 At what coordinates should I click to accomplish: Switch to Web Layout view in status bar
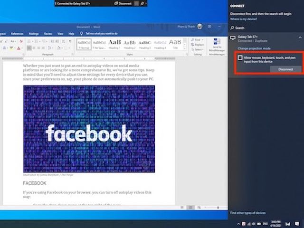coord(199,208)
